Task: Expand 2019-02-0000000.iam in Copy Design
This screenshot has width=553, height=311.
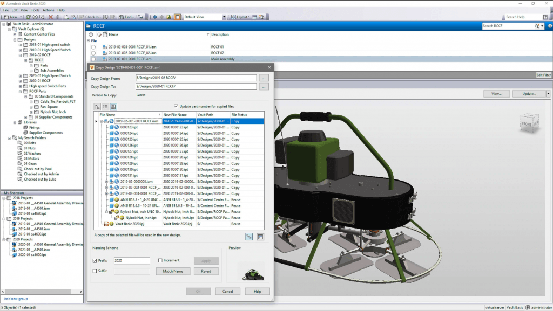Action: point(106,182)
